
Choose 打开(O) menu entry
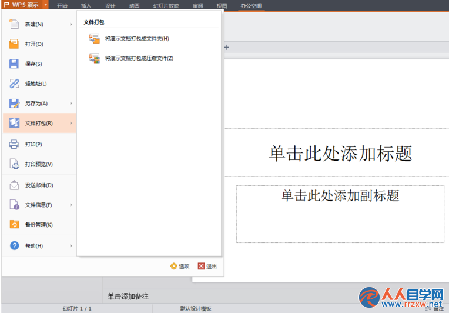click(39, 44)
